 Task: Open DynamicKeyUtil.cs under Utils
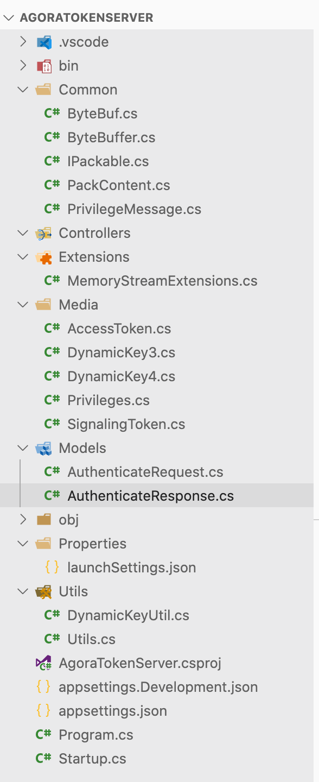point(128,615)
